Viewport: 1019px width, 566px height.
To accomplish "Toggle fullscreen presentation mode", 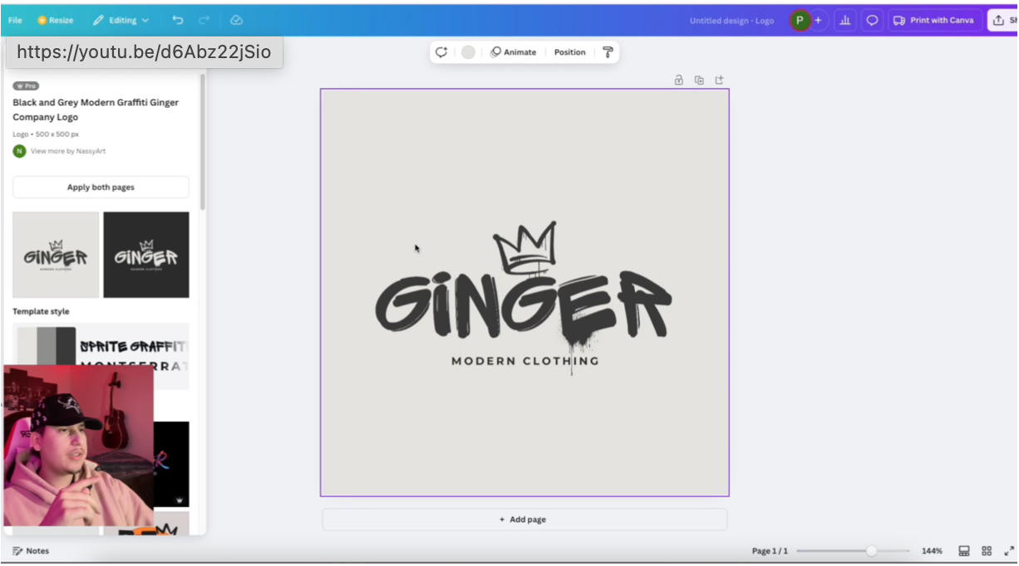I will (x=1009, y=551).
